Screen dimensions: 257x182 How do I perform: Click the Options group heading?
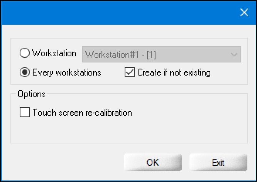click(32, 94)
